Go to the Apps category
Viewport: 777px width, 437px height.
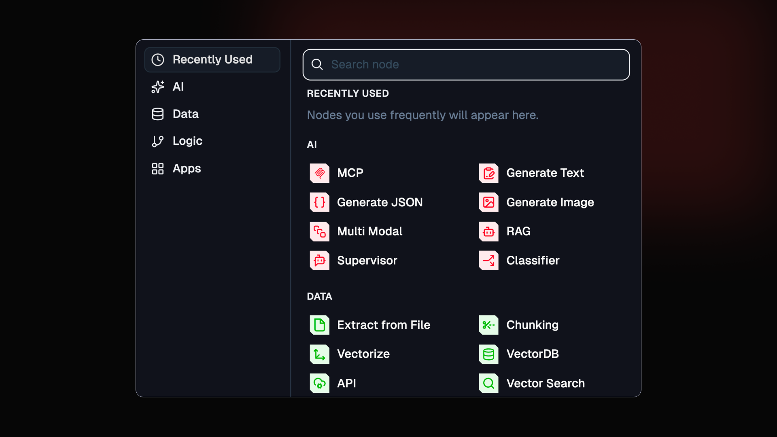pos(186,169)
